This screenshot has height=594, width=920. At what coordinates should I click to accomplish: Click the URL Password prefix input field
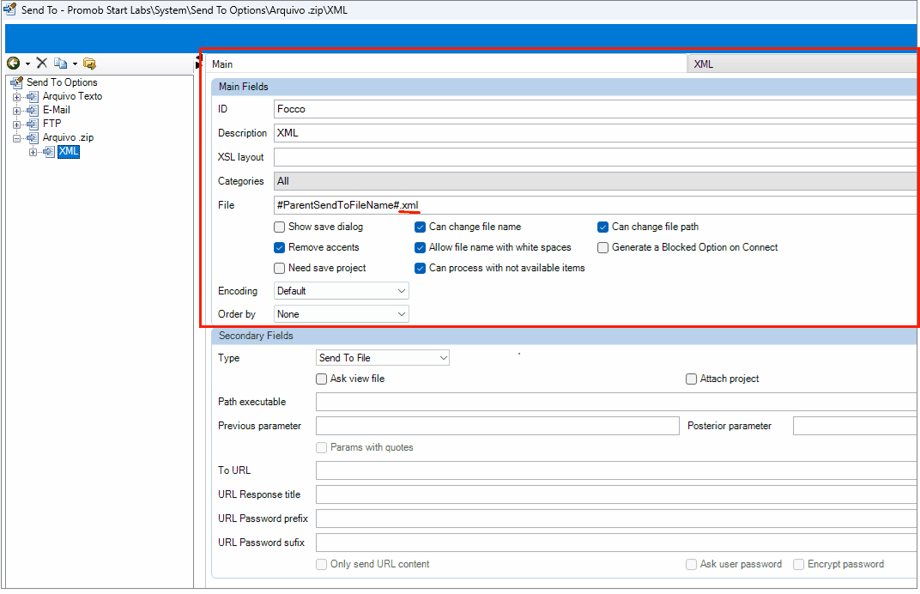[x=616, y=518]
